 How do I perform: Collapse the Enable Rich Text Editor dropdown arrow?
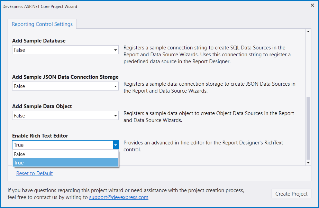[x=116, y=145]
